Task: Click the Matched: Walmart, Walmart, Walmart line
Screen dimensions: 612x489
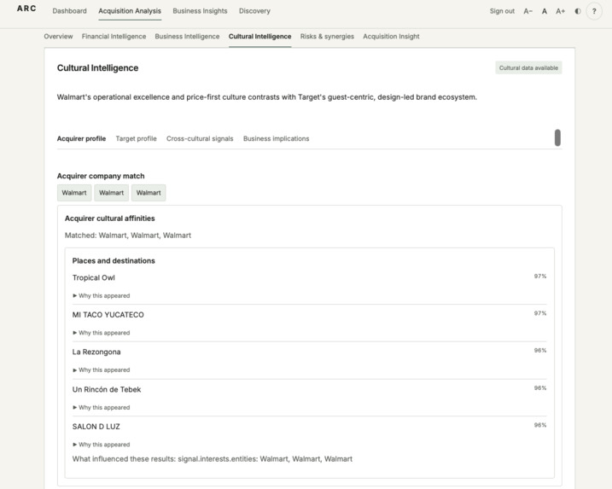Action: point(128,236)
